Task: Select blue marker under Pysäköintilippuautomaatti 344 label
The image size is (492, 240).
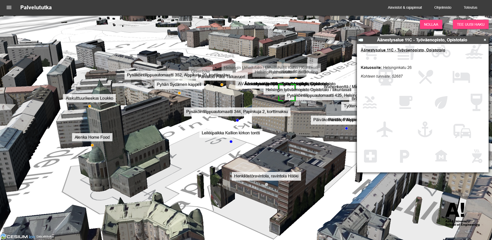Action: [237, 120]
